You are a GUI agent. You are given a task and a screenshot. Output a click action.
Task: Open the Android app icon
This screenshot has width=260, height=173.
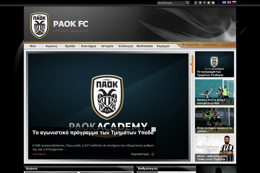213,3
